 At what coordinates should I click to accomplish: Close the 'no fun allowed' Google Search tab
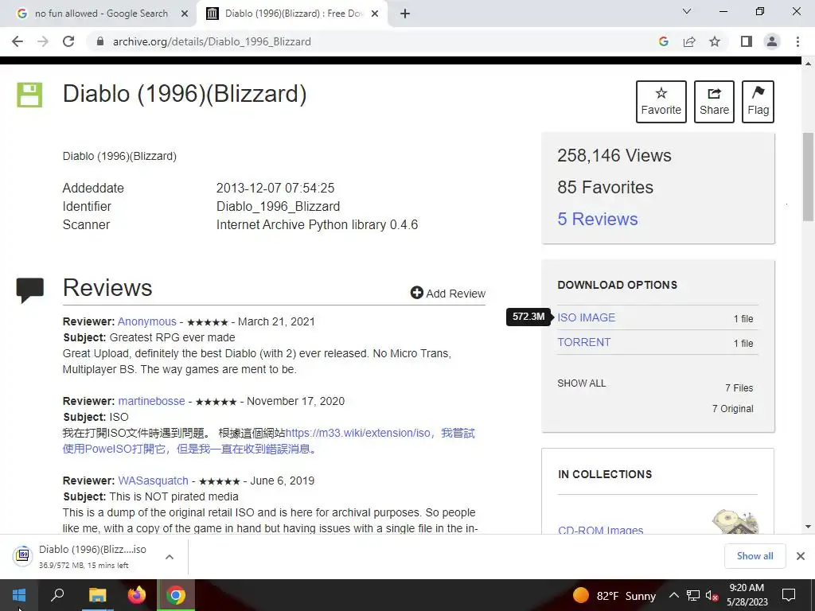[185, 14]
